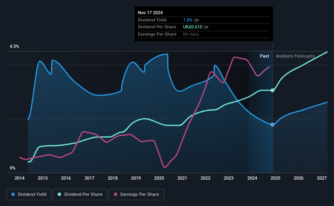This screenshot has width=334, height=206.
Task: Click the 2016 x-axis label
Action: click(x=66, y=178)
